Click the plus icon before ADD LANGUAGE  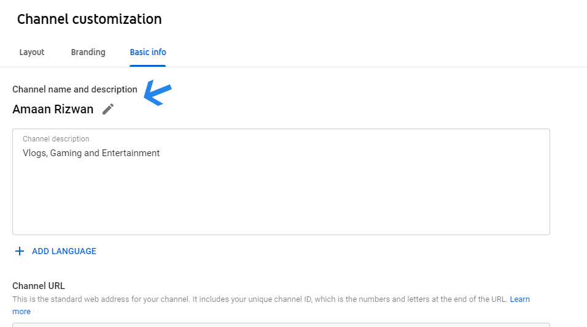20,251
